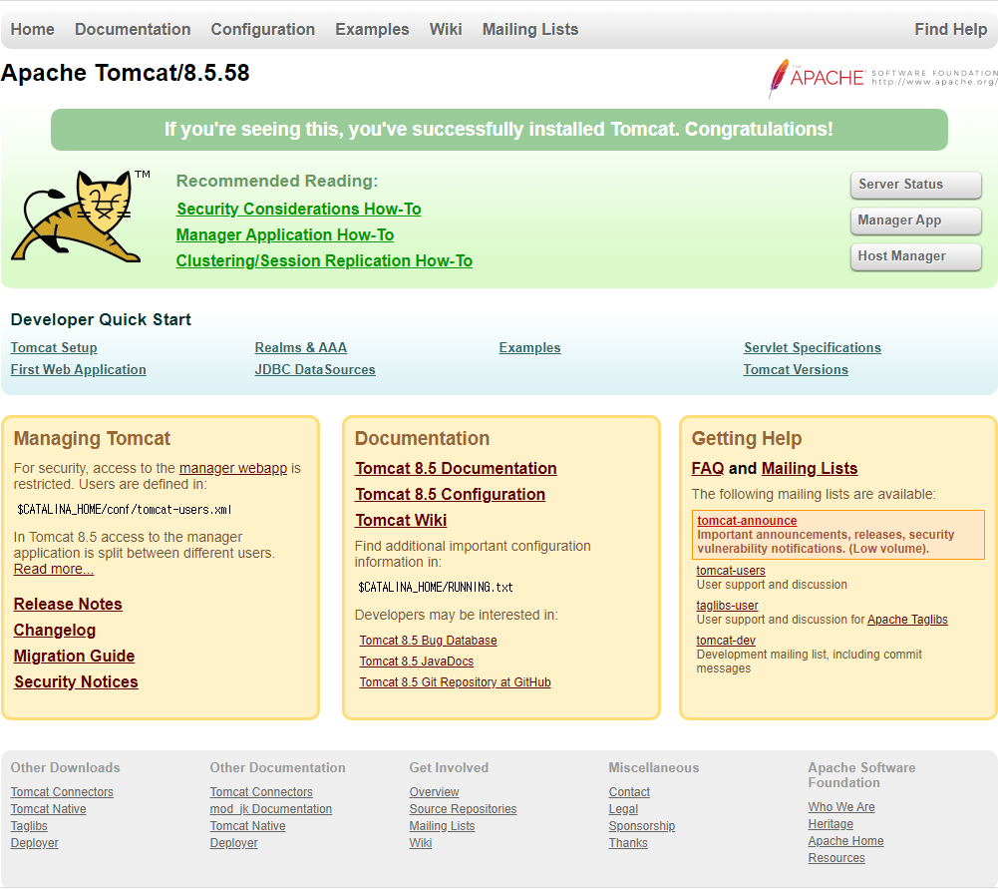
Task: Launch the Host Manager button
Action: (x=916, y=256)
